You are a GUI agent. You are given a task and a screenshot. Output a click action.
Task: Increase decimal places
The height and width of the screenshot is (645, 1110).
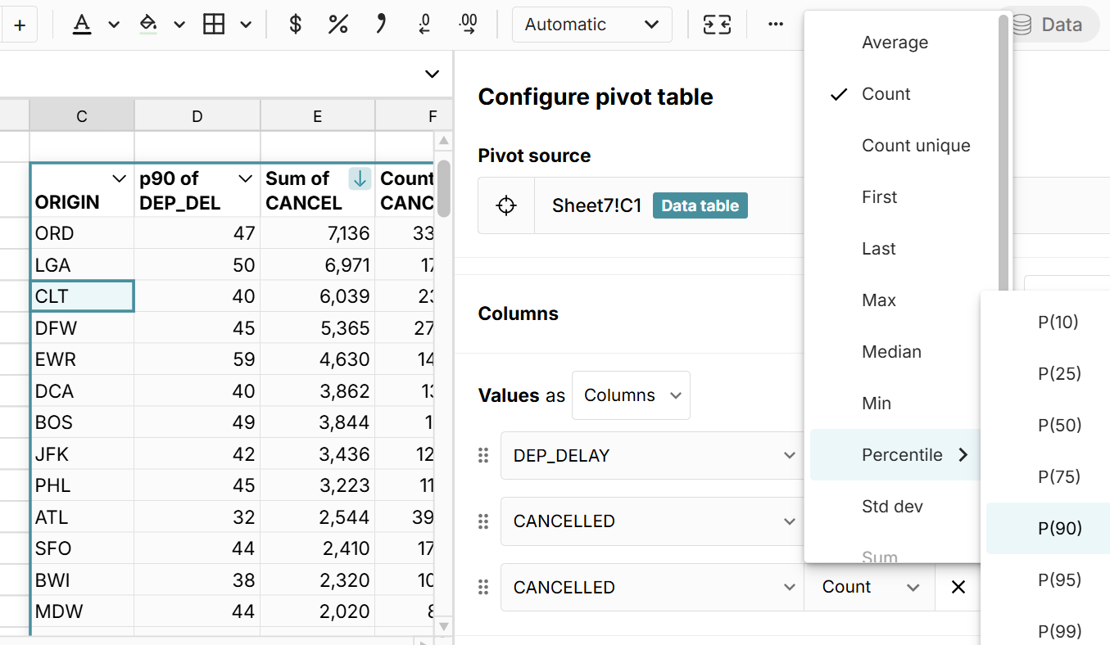click(467, 24)
